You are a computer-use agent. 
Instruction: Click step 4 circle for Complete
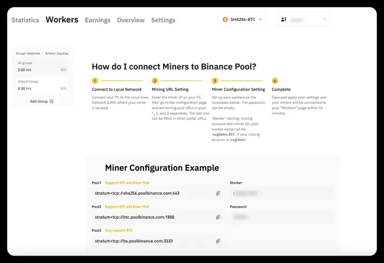[x=275, y=81]
